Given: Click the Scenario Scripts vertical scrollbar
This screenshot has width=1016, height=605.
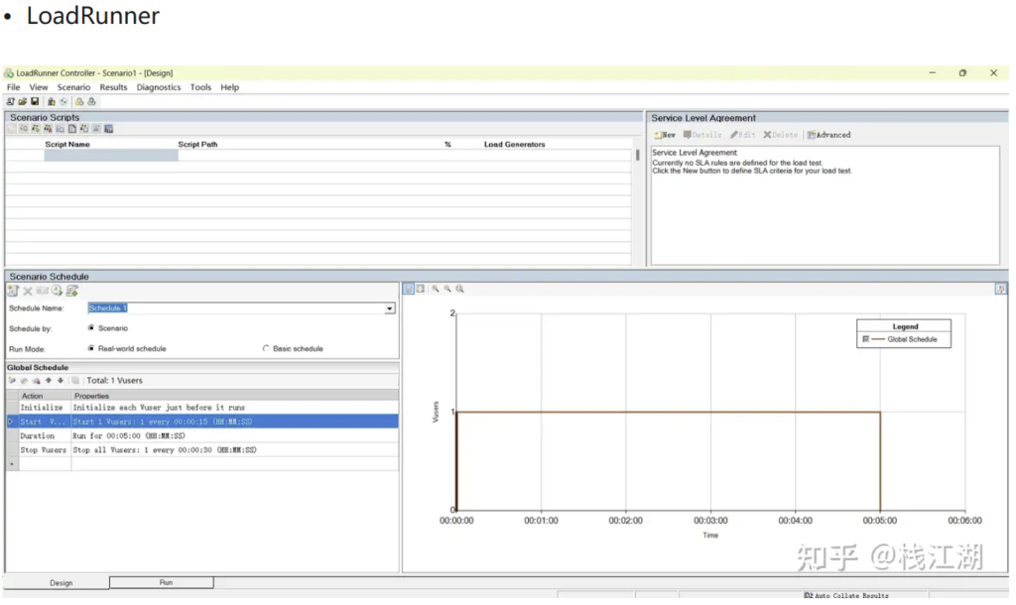Looking at the screenshot, I should (x=637, y=155).
